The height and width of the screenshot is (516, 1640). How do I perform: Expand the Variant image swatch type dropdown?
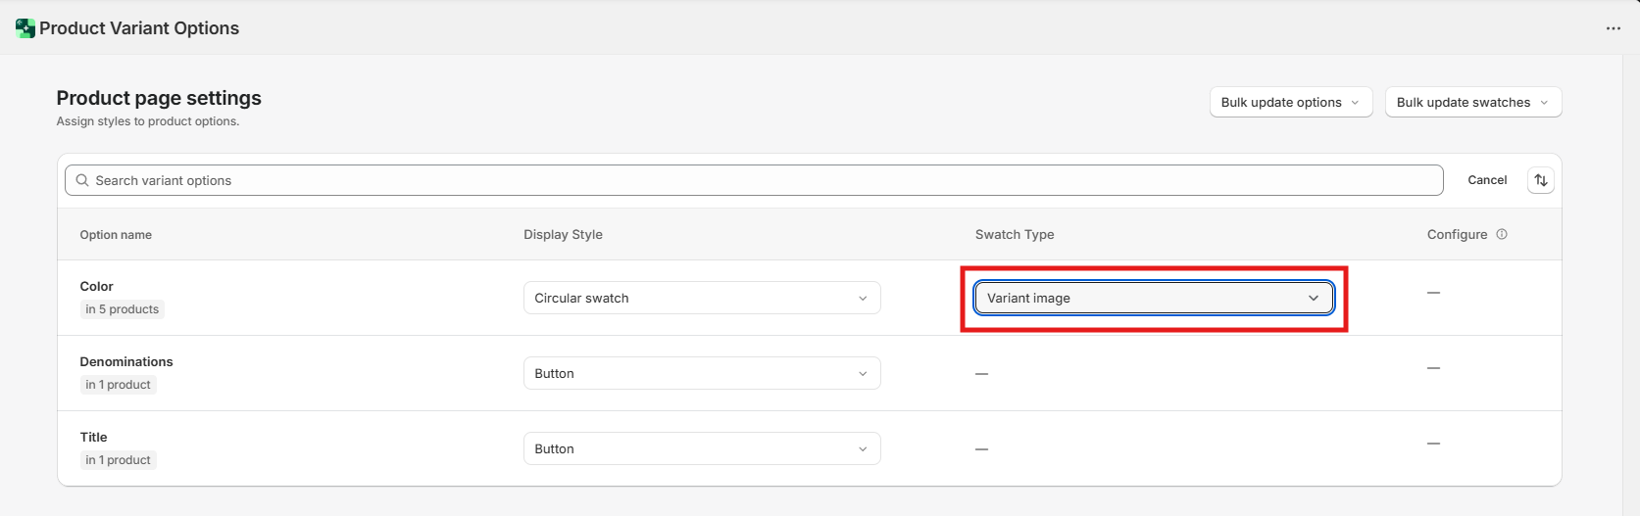(x=1153, y=298)
